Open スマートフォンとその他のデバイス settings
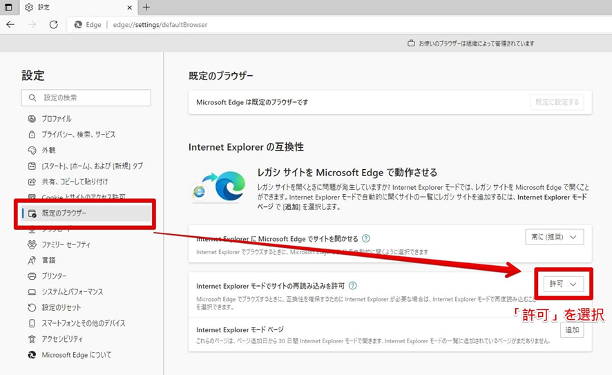Viewport: 612px width, 375px height. [84, 323]
